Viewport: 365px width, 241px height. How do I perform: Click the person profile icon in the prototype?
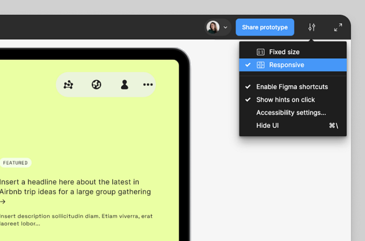125,85
